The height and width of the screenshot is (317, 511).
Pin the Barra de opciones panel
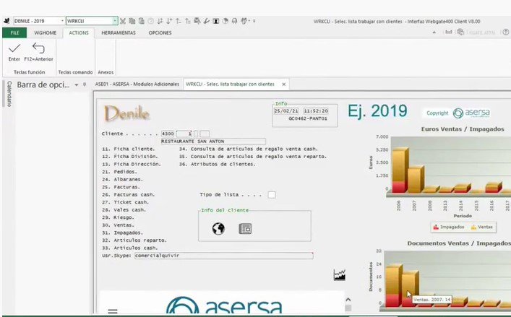pyautogui.click(x=85, y=84)
